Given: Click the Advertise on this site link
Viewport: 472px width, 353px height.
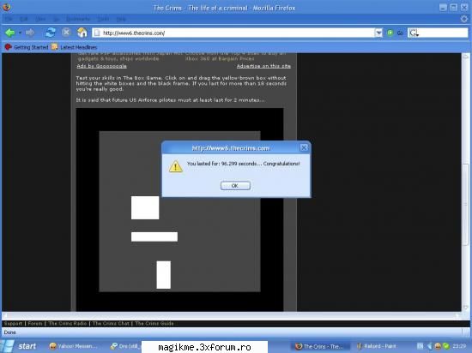Looking at the screenshot, I should tap(263, 66).
